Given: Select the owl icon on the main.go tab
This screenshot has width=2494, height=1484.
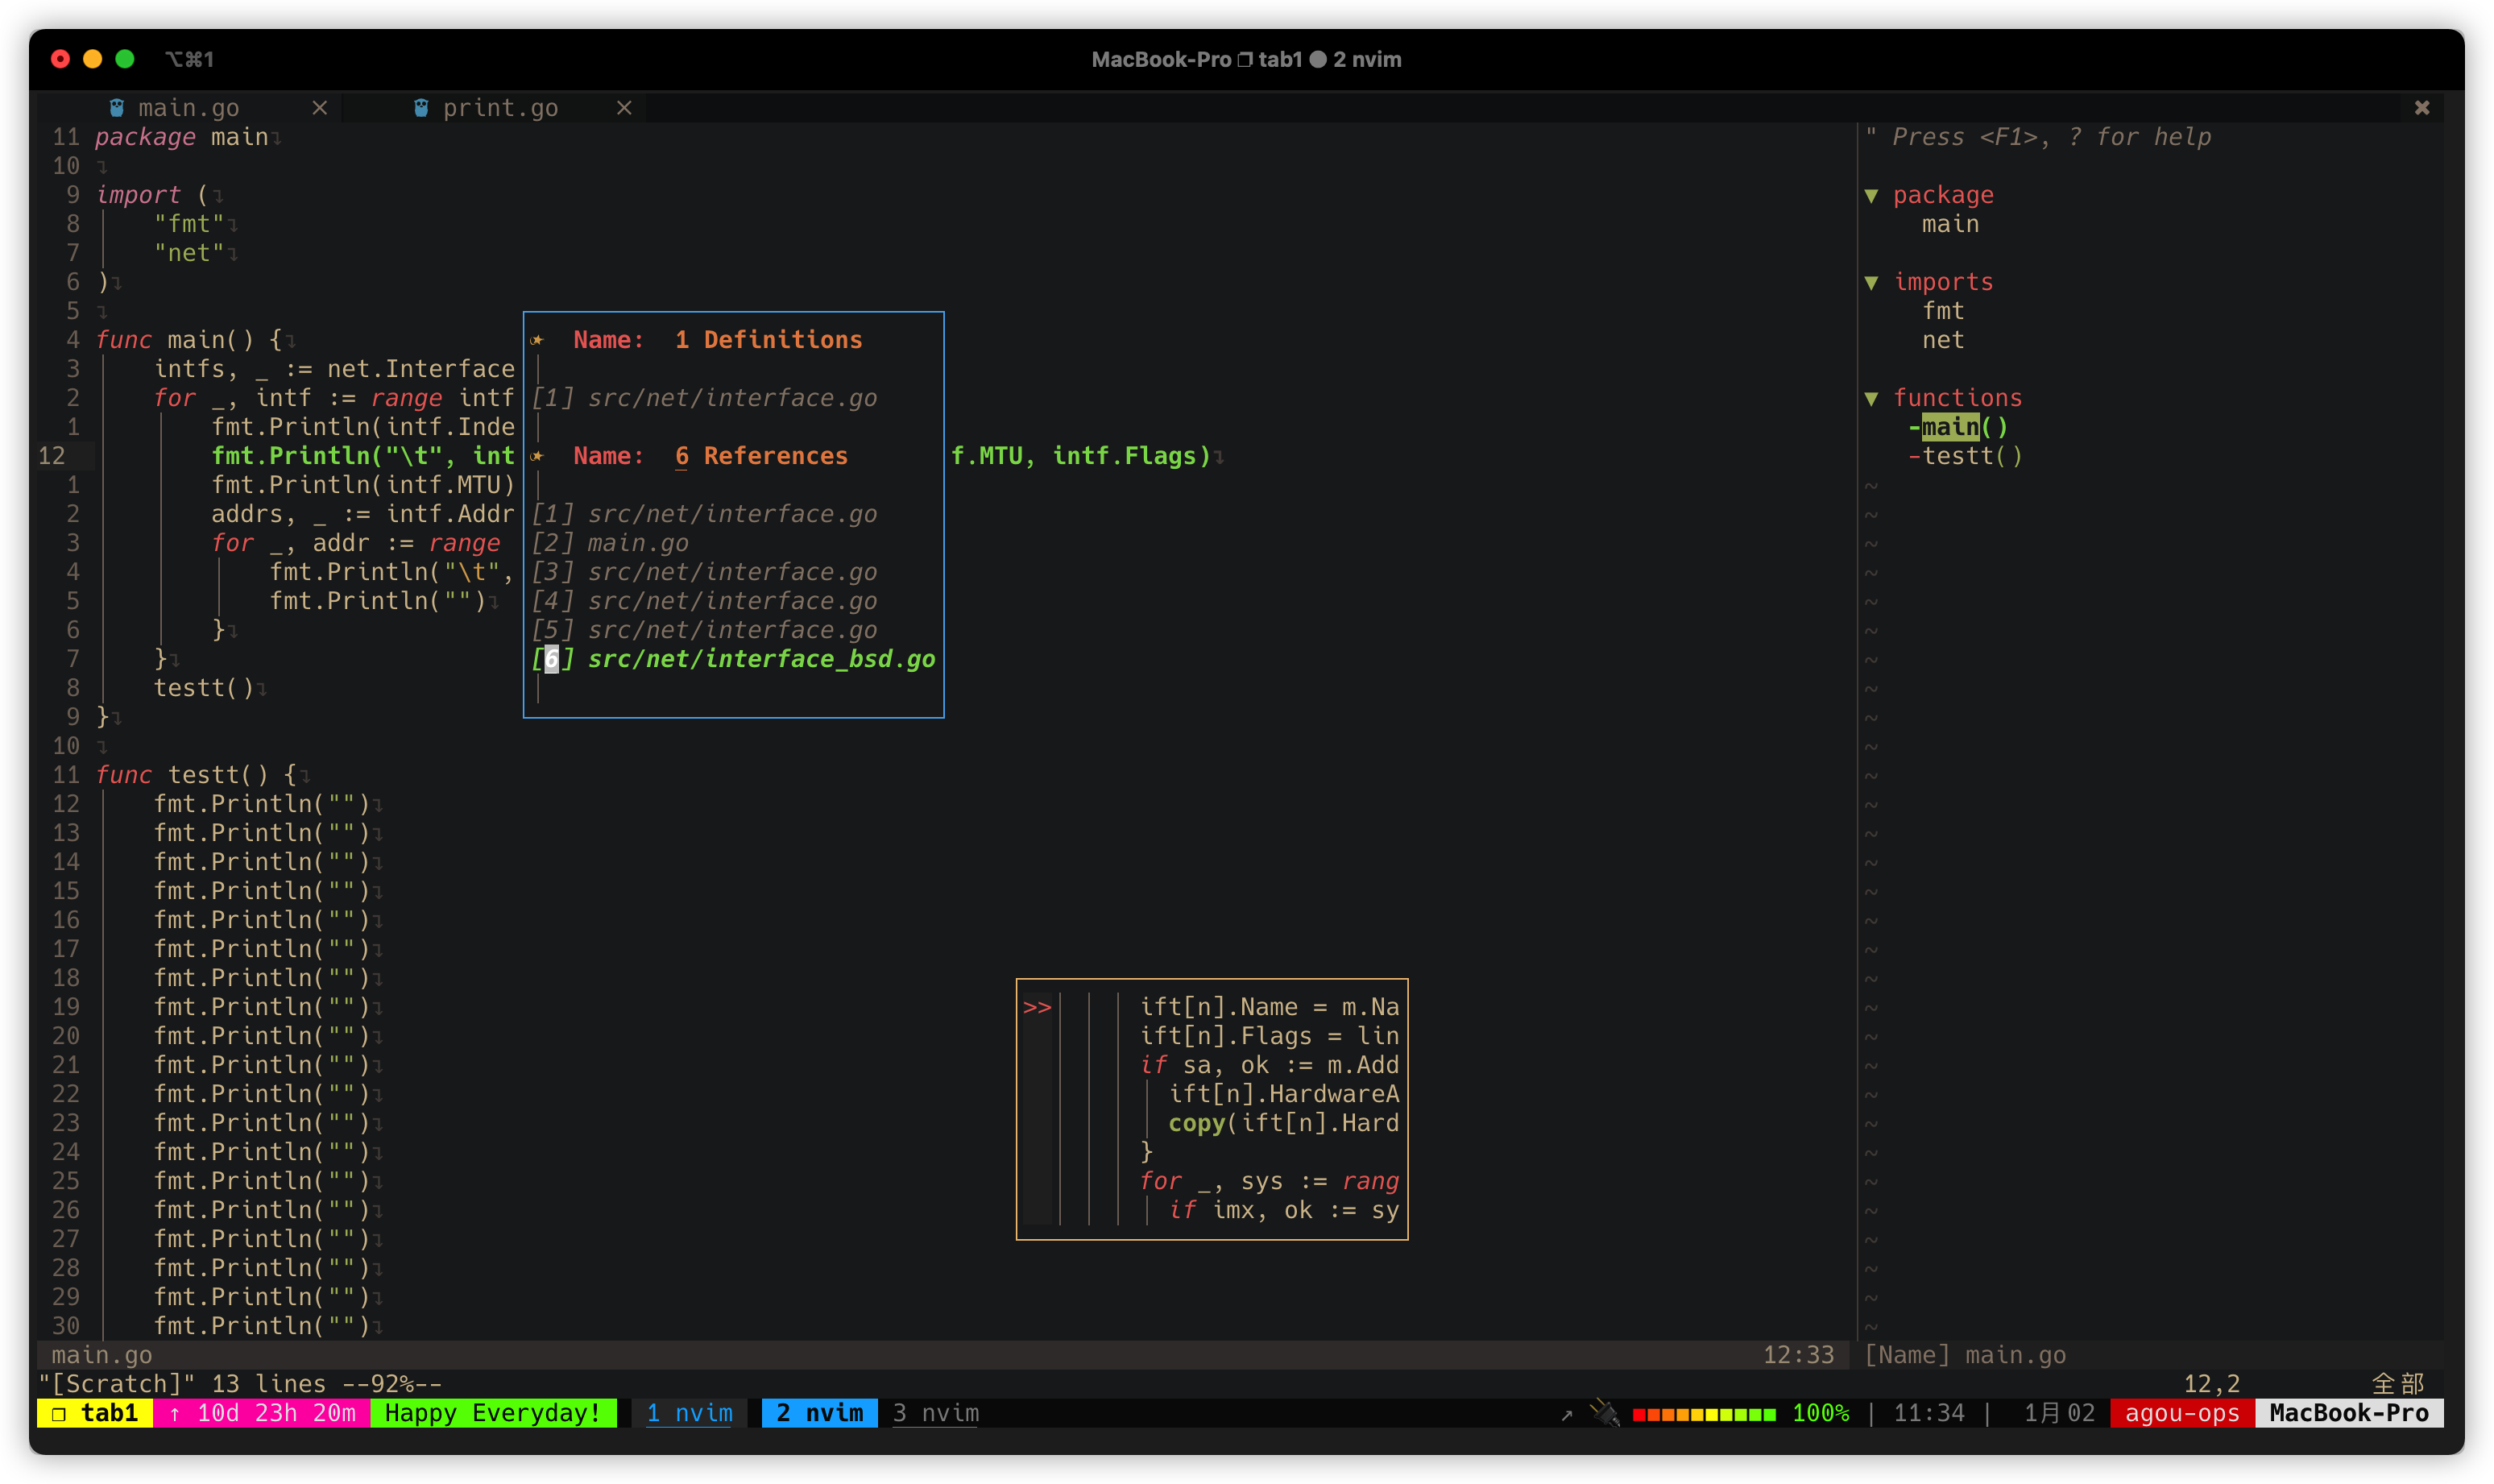Looking at the screenshot, I should [x=117, y=107].
